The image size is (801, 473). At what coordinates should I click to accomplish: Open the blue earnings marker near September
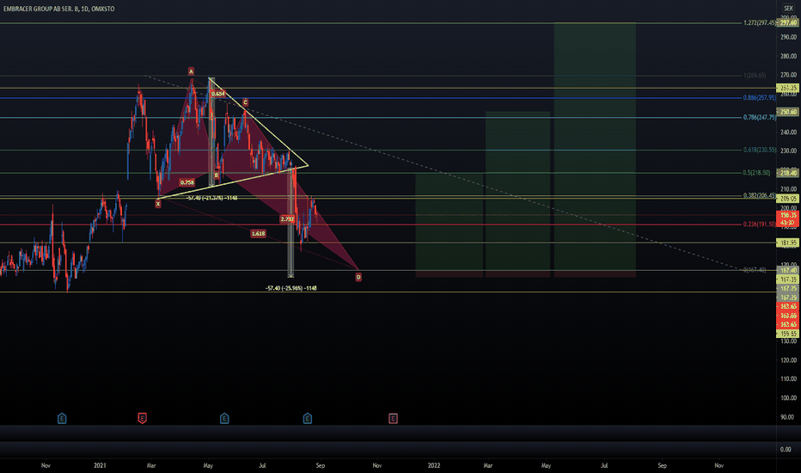(x=307, y=419)
